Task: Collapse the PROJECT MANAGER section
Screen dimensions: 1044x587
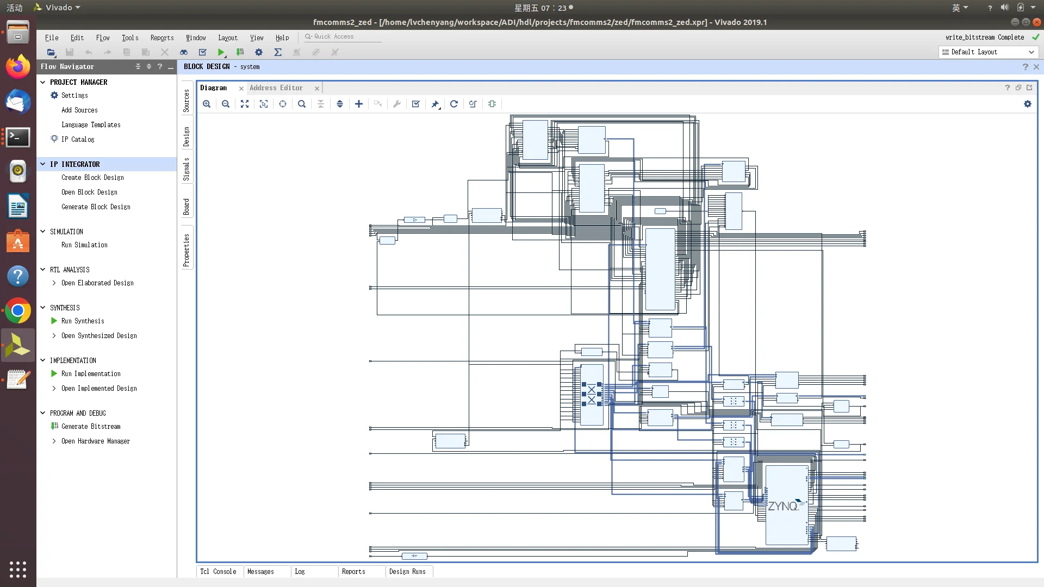Action: point(43,82)
